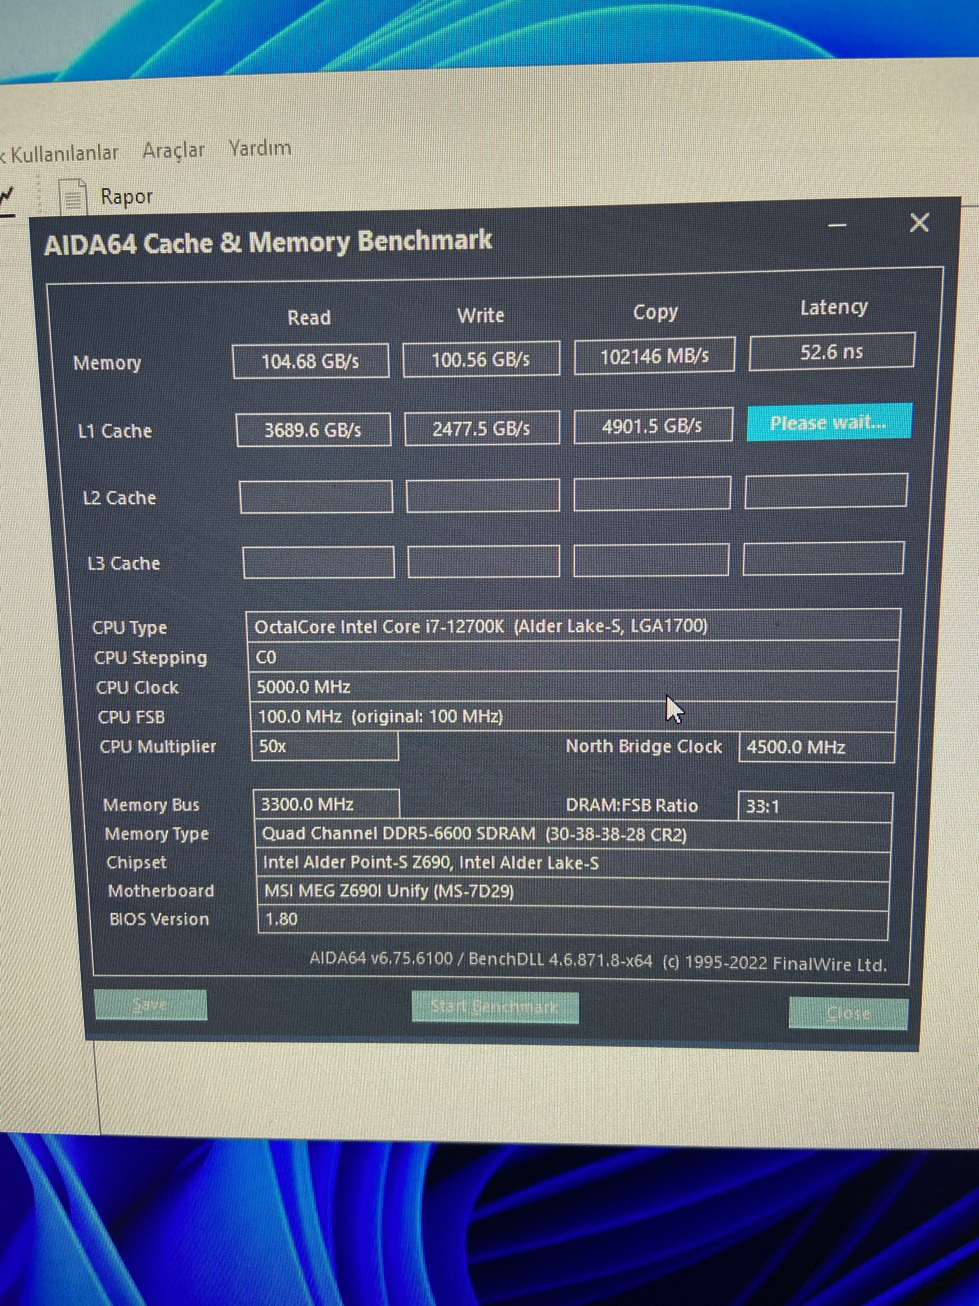This screenshot has height=1306, width=979.
Task: Click the Start Benchmark button
Action: (494, 1007)
